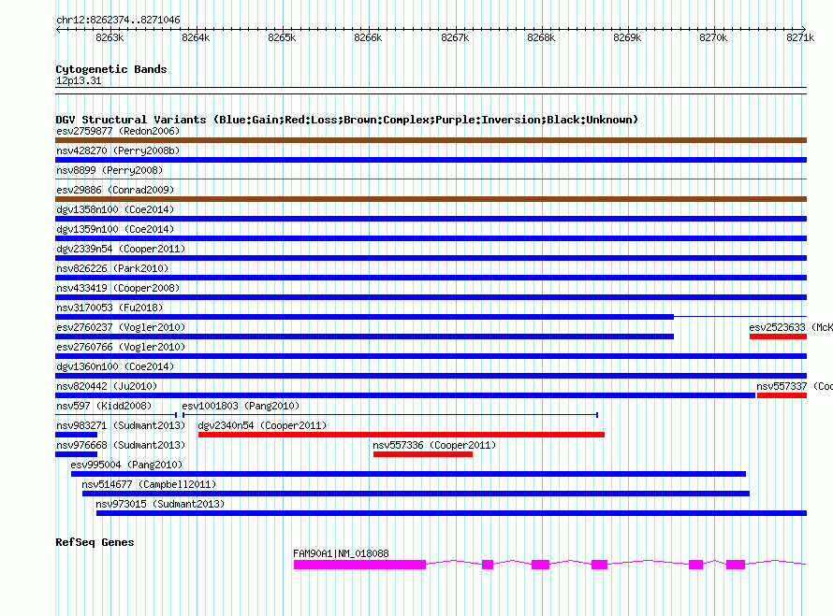The width and height of the screenshot is (833, 616).
Task: Click the esv2759877 (Redon2006) variant label
Action: (118, 131)
